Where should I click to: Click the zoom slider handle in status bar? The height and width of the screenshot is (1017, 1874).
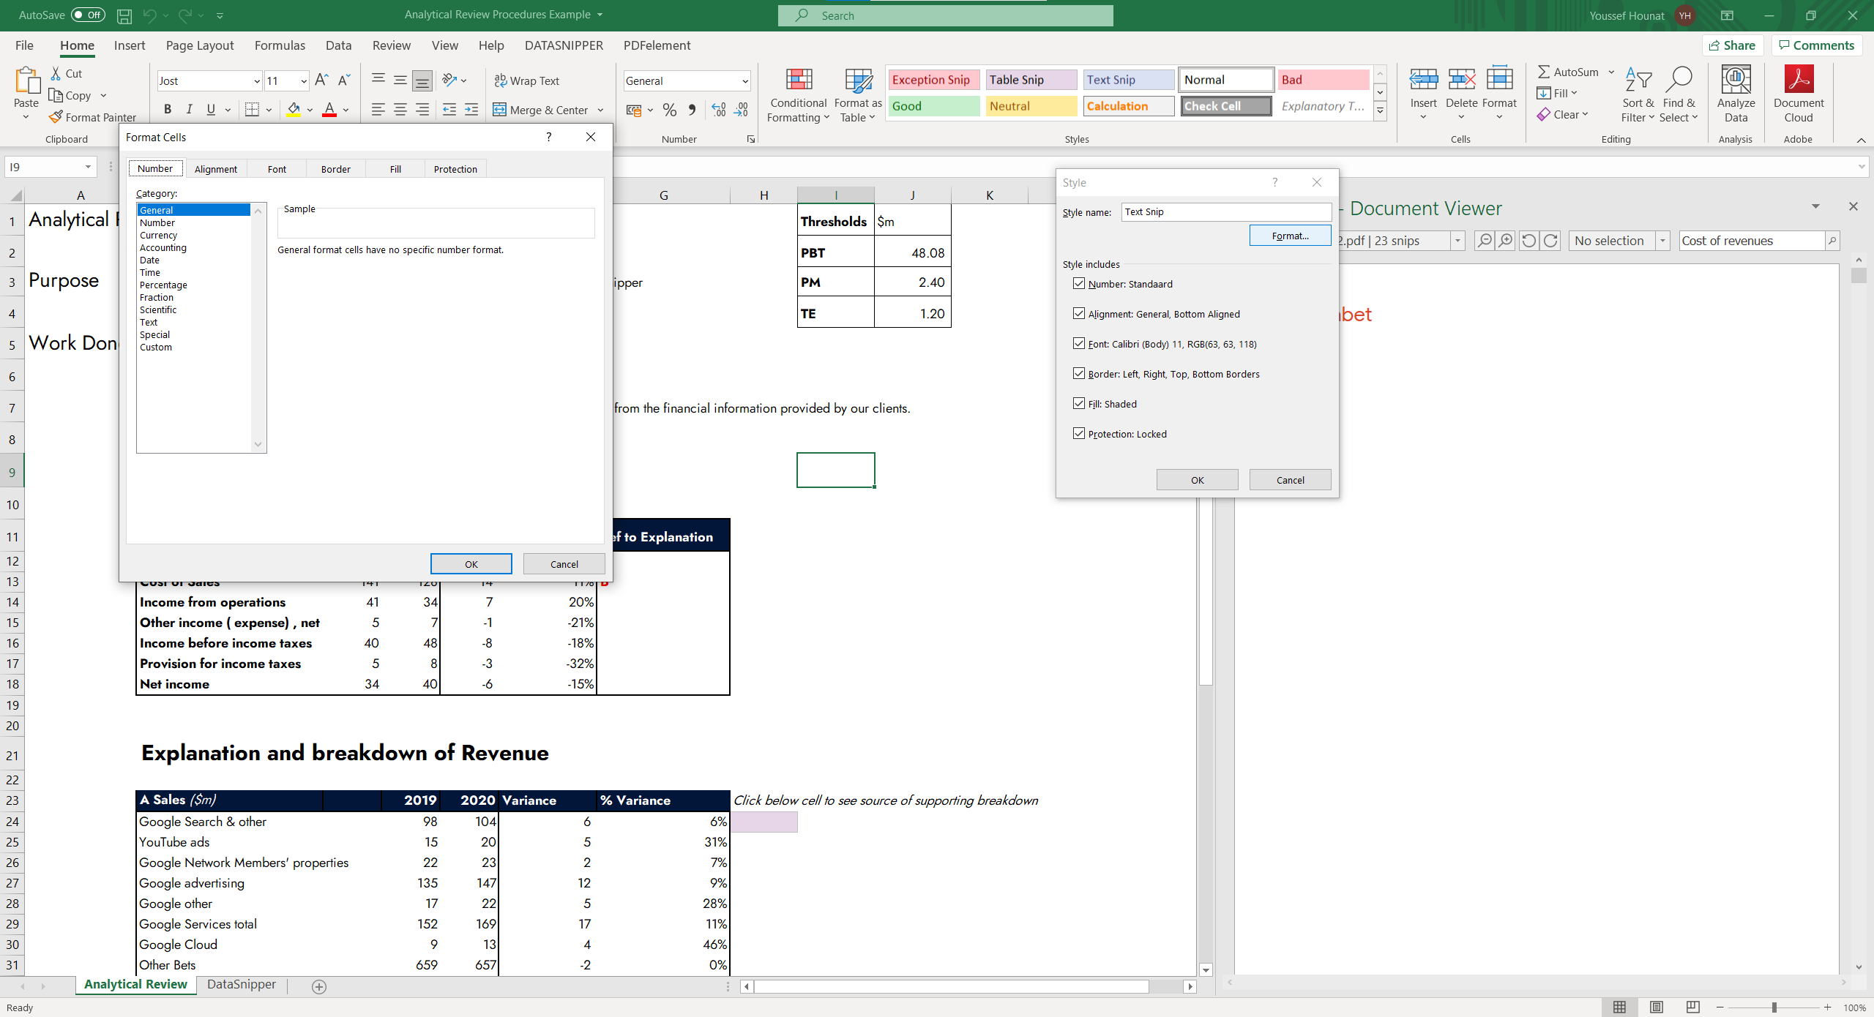tap(1774, 1007)
